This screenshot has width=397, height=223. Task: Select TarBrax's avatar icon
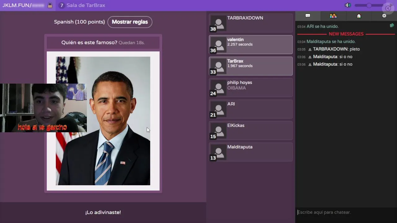pos(218,66)
